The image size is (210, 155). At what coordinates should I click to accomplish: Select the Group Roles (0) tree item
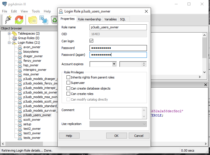click(x=28, y=38)
